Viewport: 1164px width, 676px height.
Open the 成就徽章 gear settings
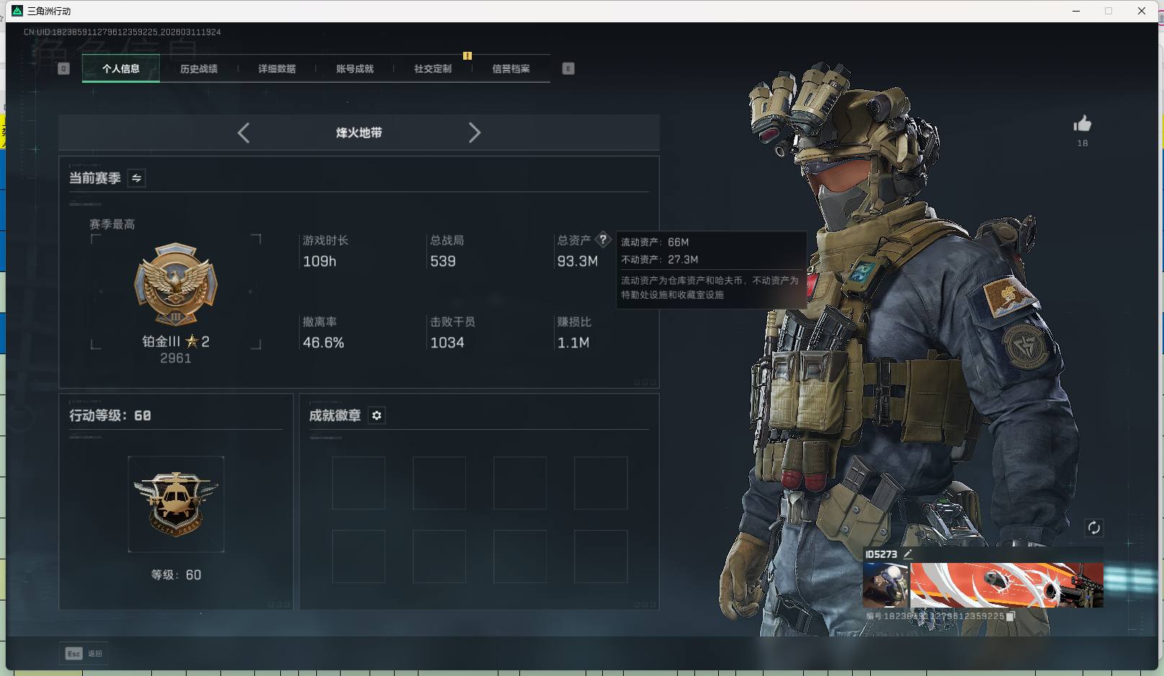377,415
